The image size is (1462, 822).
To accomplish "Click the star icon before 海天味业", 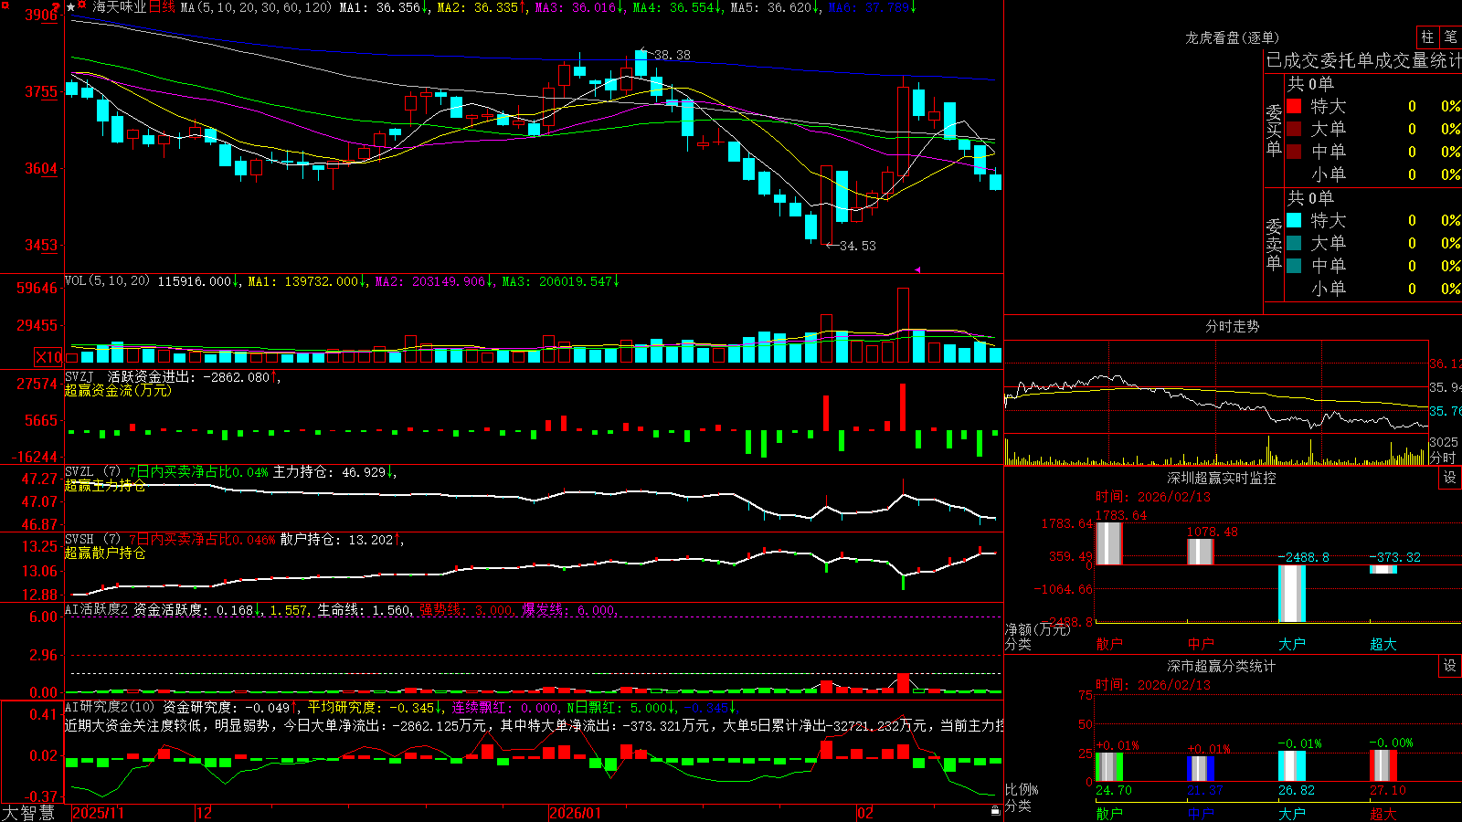I will (71, 7).
